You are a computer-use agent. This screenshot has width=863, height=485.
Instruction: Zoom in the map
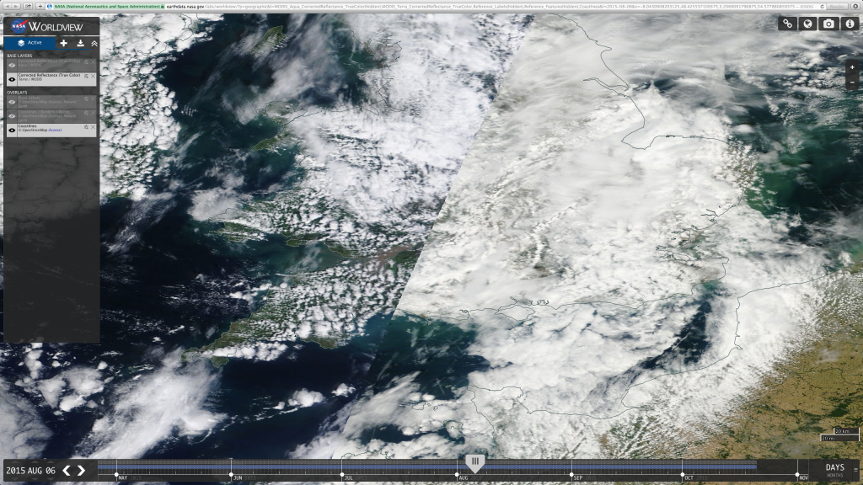(x=852, y=67)
